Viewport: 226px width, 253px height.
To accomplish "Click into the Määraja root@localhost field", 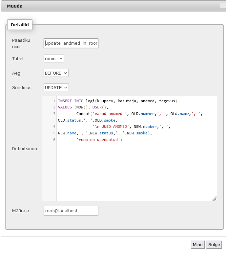I will (71, 211).
